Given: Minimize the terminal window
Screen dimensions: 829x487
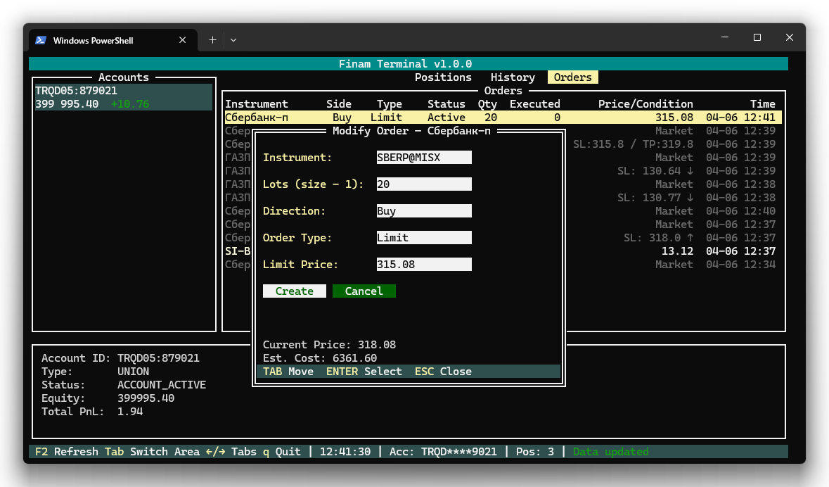Looking at the screenshot, I should click(724, 38).
